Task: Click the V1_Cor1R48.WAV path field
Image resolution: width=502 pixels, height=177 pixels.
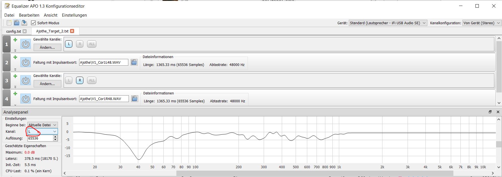Action: [104, 99]
